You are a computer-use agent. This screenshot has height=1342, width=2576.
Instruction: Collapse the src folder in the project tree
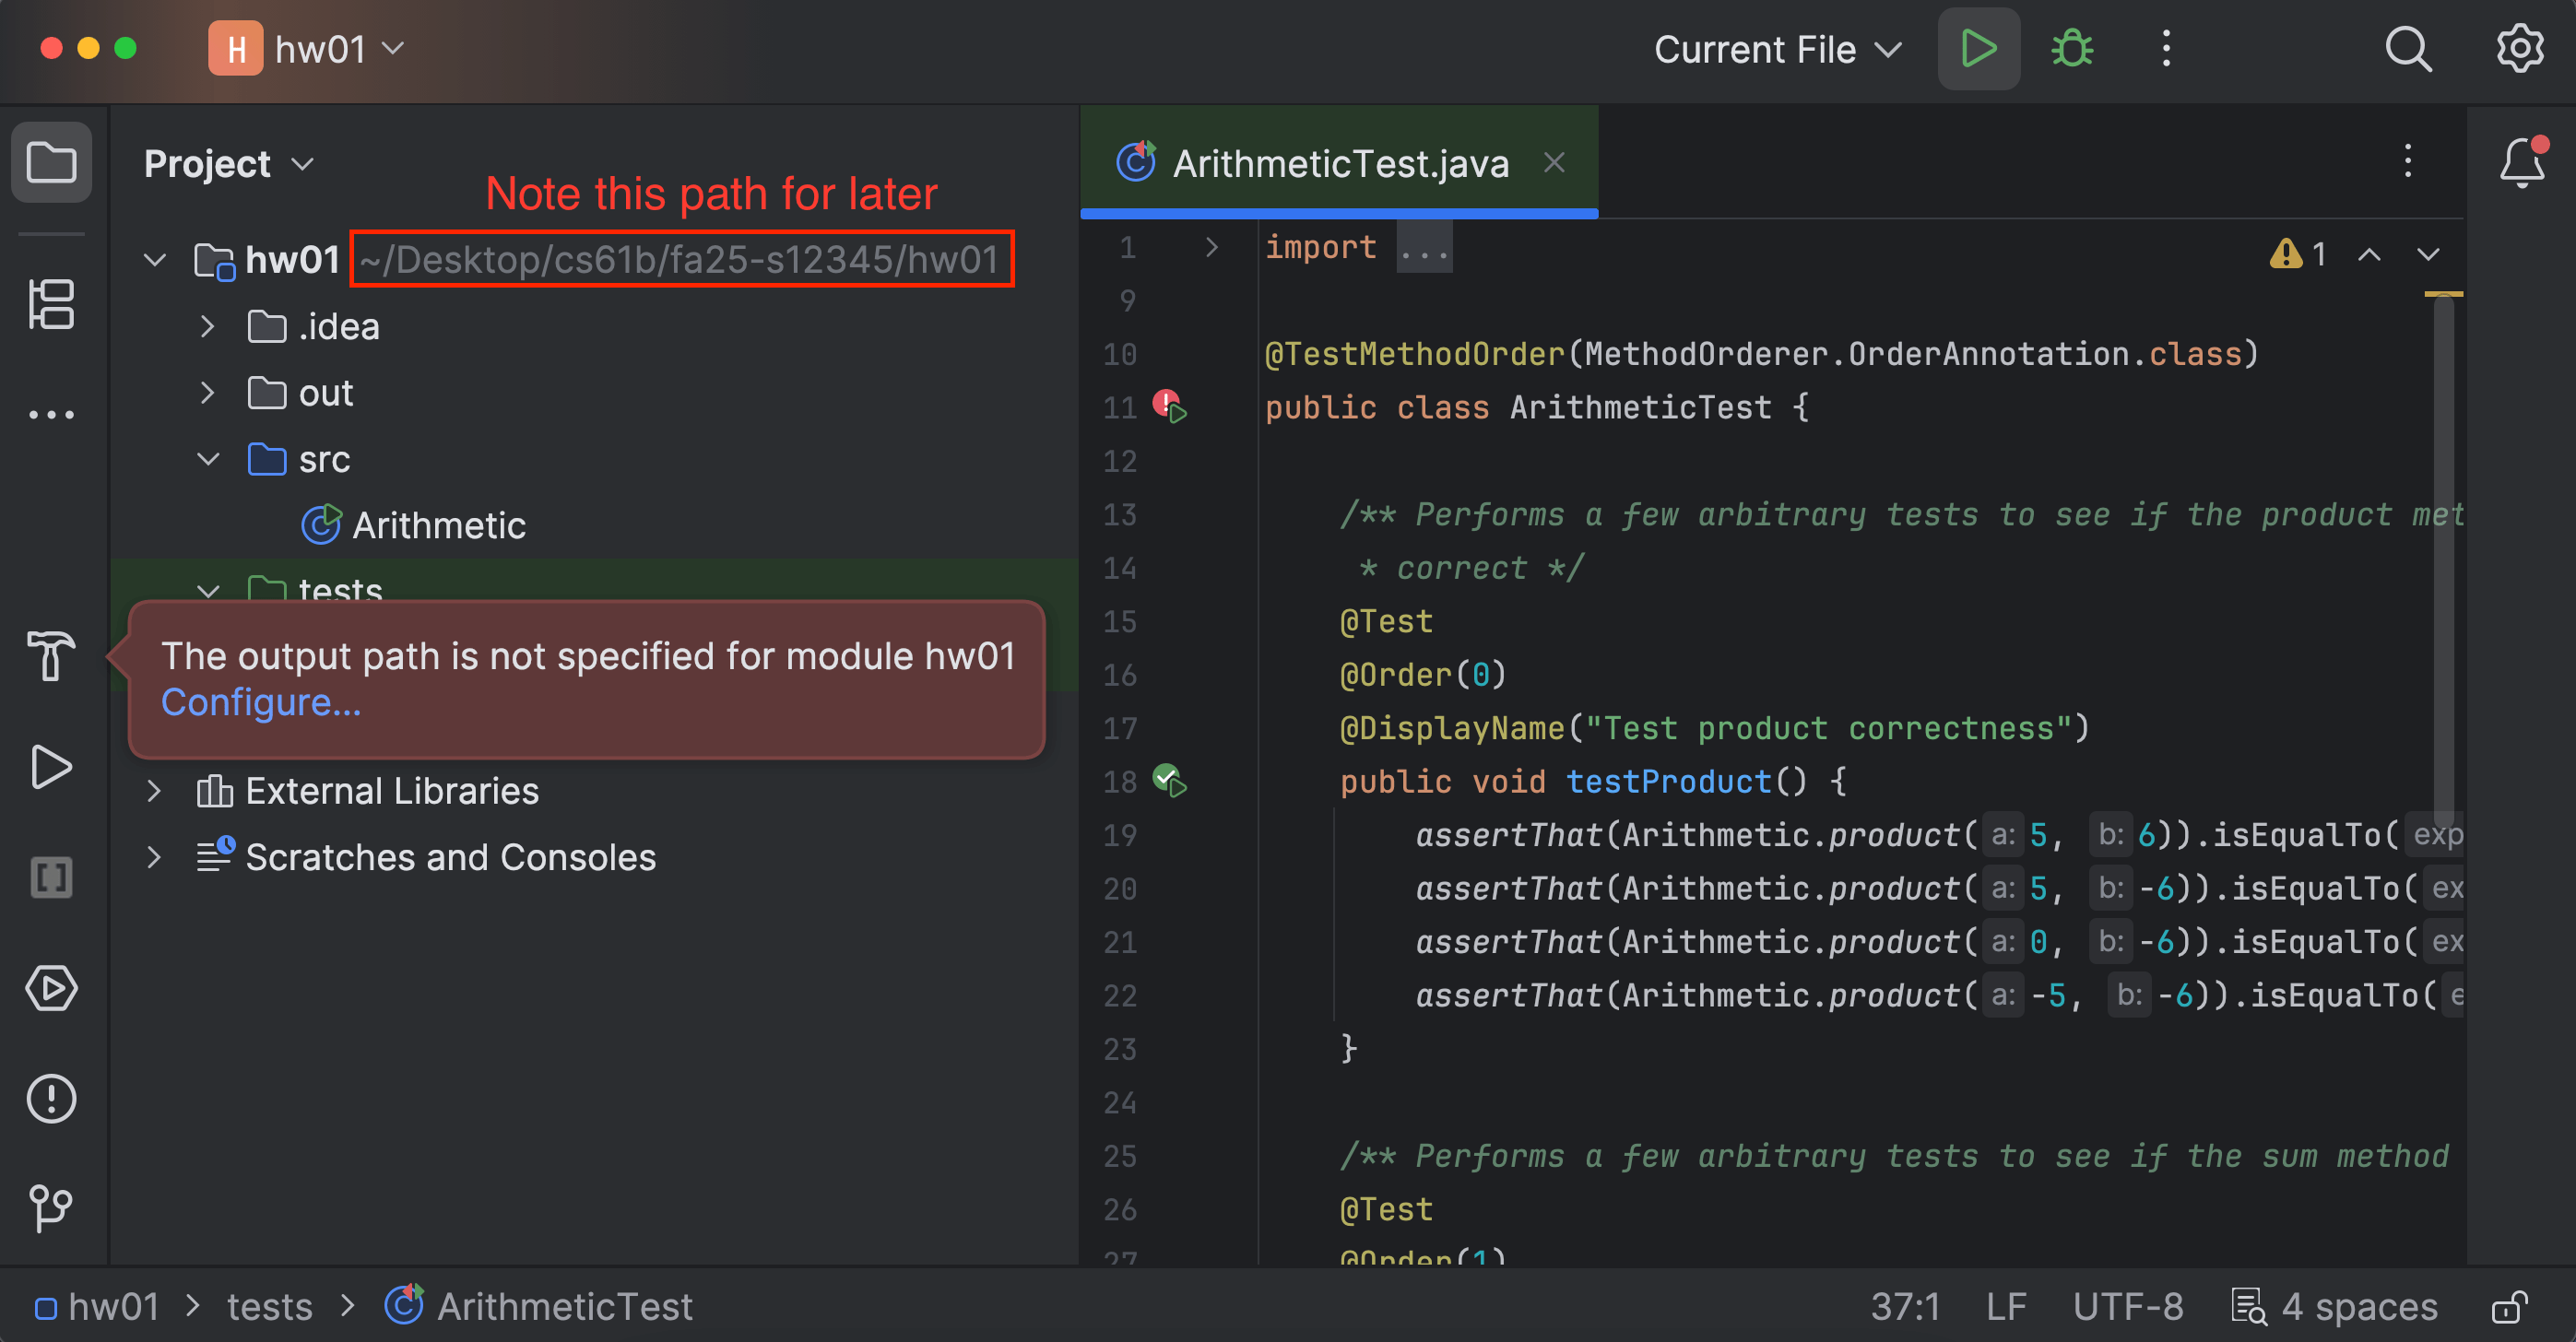(208, 459)
